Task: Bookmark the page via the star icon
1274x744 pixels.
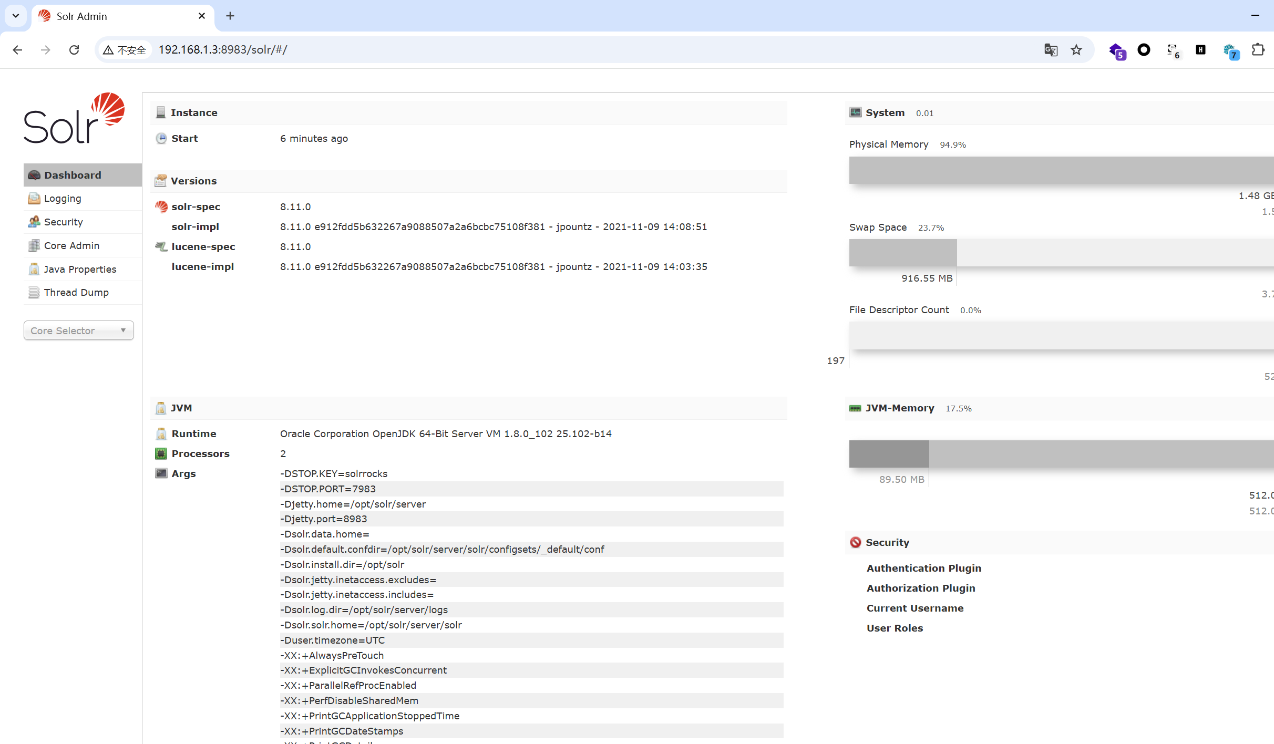Action: click(x=1076, y=49)
